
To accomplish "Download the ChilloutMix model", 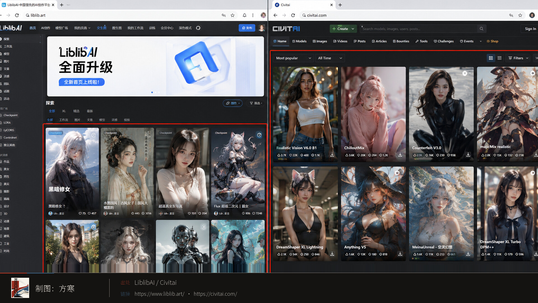I will coord(400,155).
